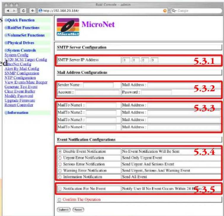The width and height of the screenshot is (224, 216).
Task: Open View Events/Mute Beeper link
Action: [x=26, y=82]
